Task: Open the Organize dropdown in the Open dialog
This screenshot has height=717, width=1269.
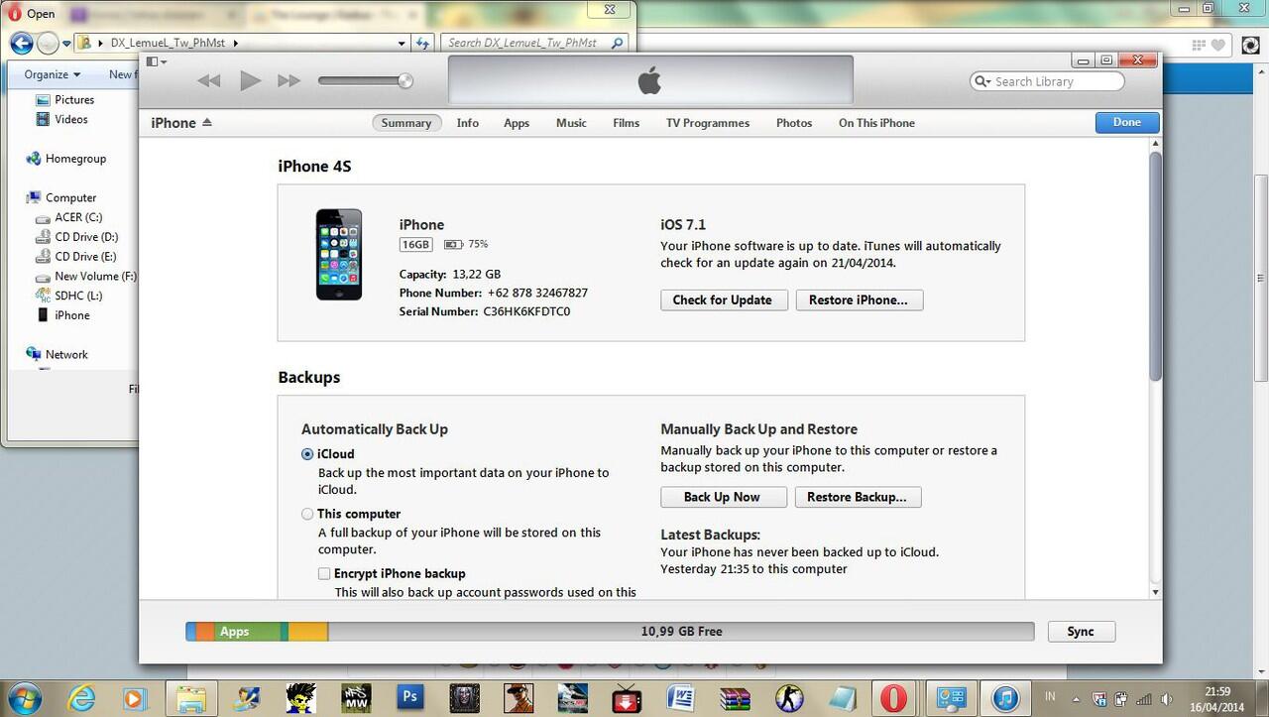Action: [x=53, y=74]
